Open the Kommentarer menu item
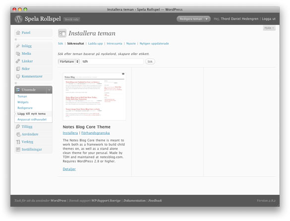 coord(32,76)
